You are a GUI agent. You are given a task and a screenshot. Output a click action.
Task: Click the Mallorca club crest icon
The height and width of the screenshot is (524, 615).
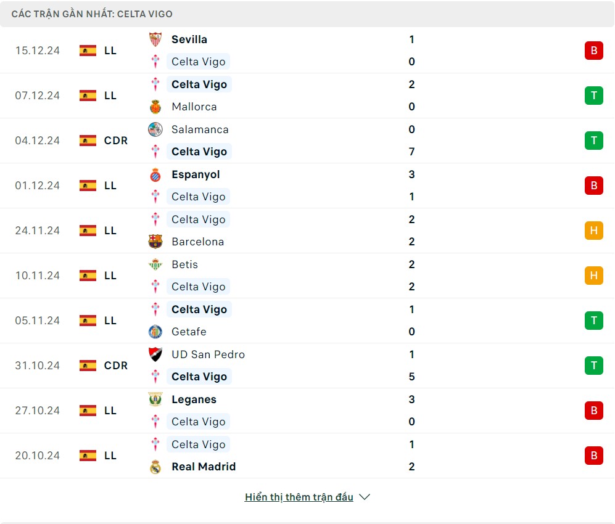(155, 107)
